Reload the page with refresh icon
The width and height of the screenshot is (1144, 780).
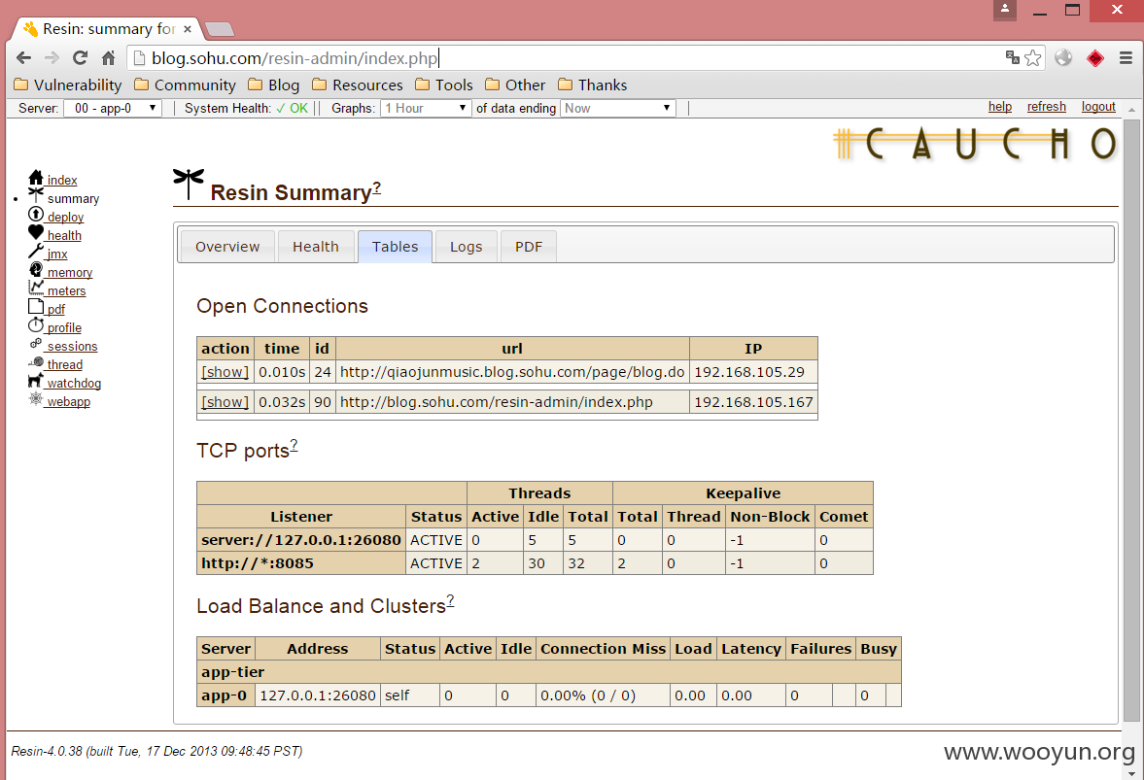pyautogui.click(x=81, y=57)
